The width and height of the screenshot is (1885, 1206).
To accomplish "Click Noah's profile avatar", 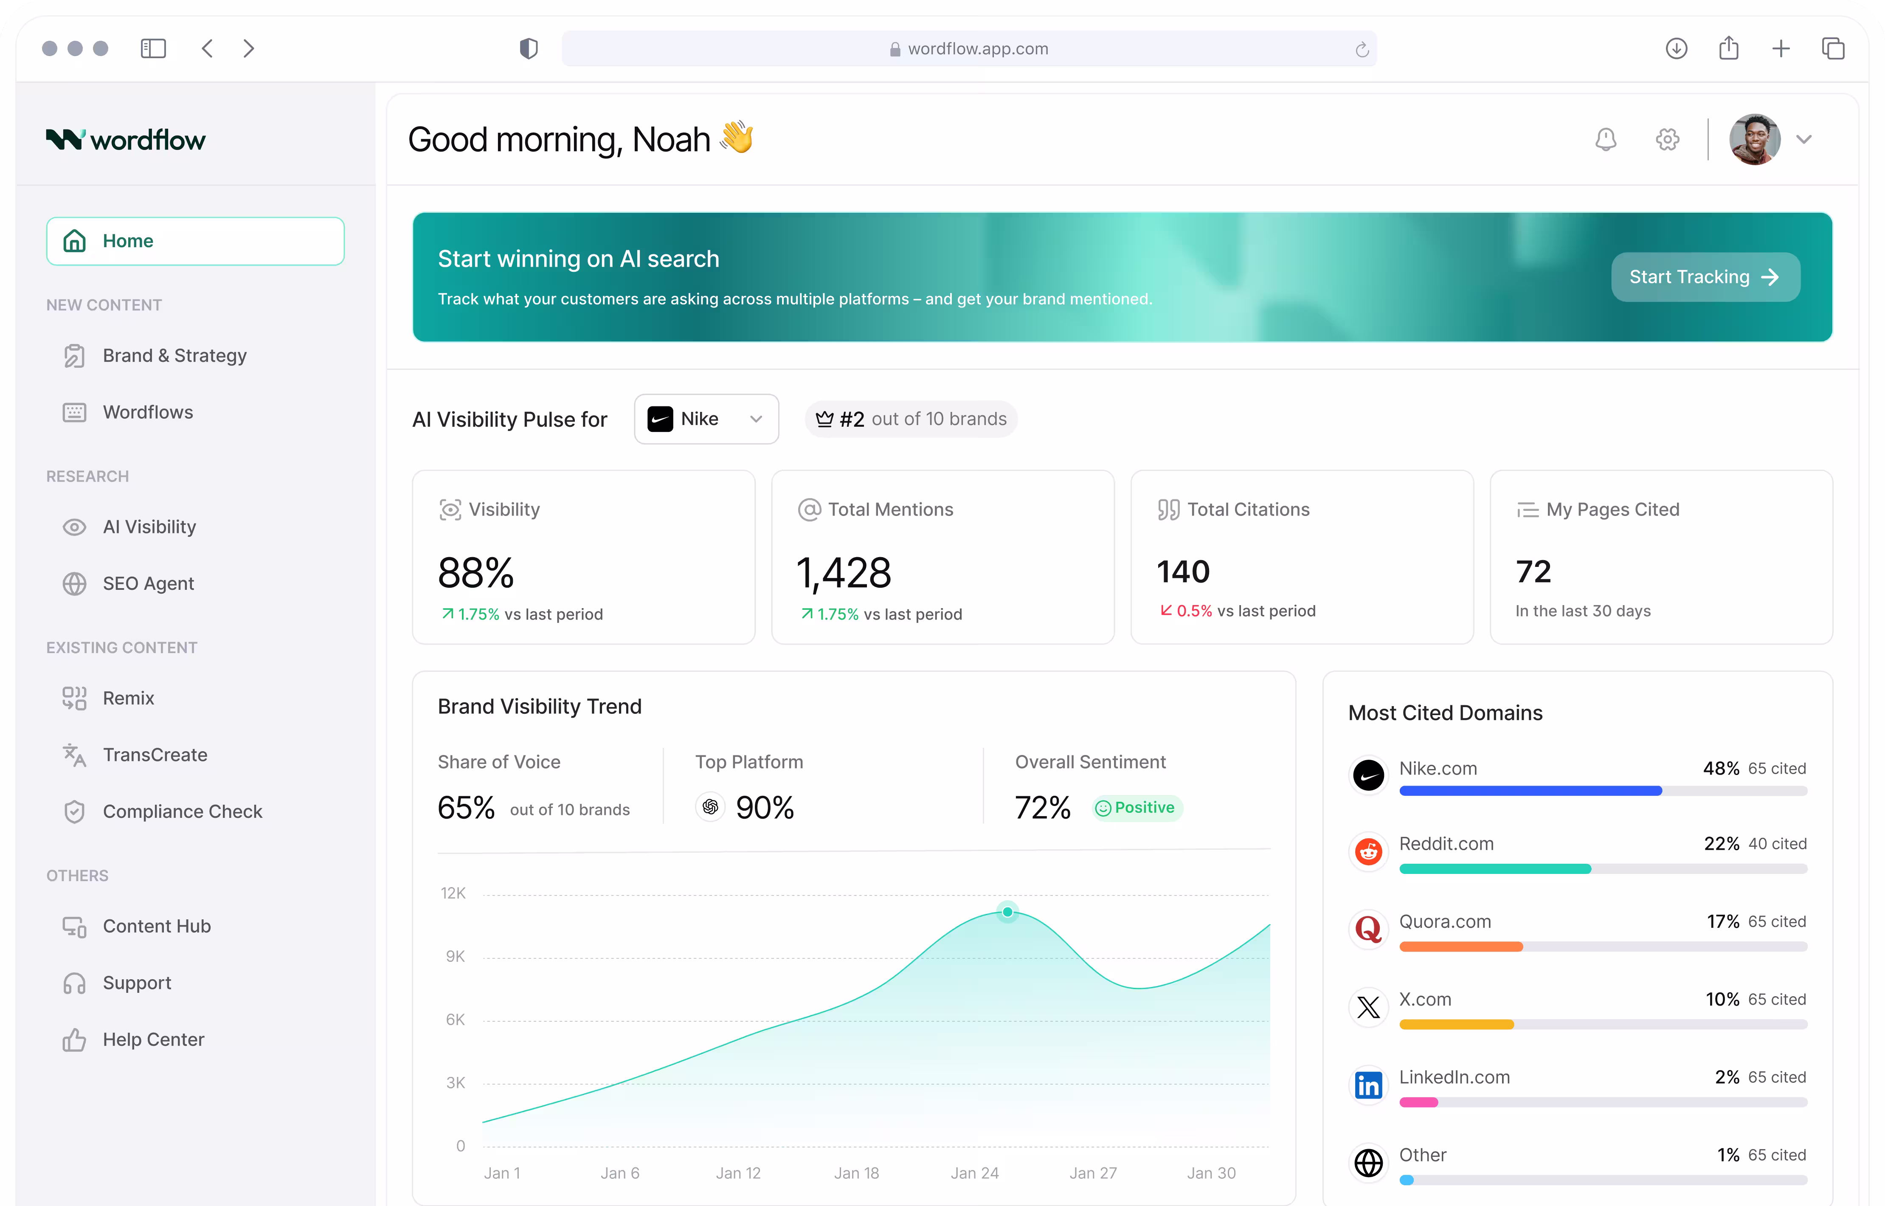I will [1754, 139].
